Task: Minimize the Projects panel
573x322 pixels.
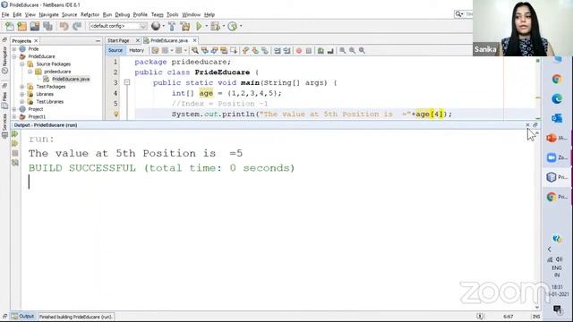Action: 98,41
